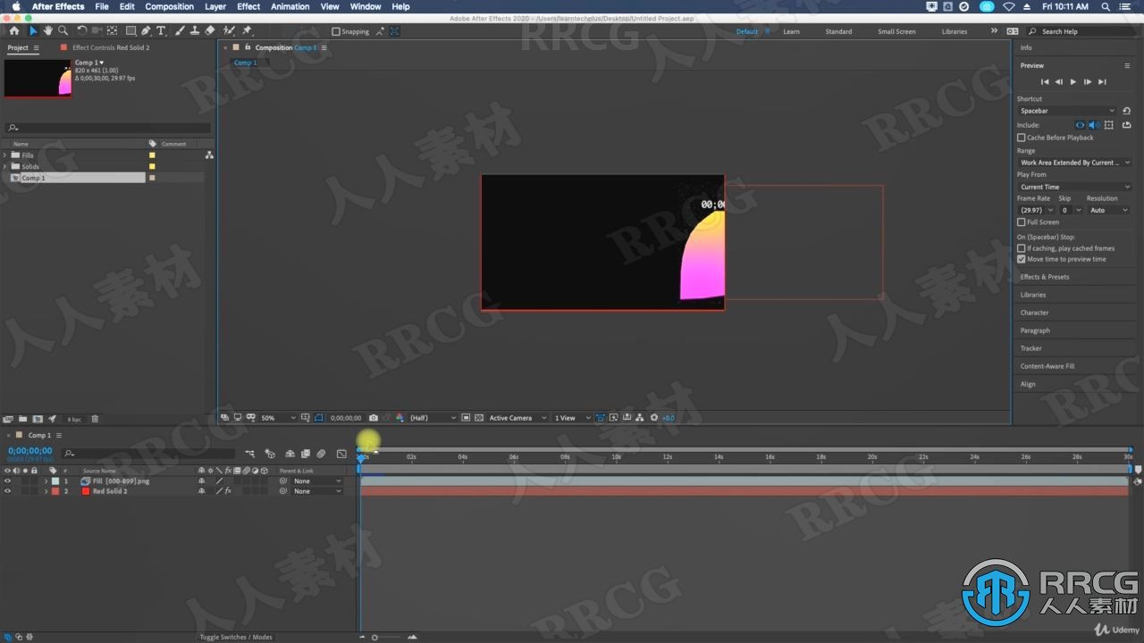Open the Content-Aware Fill panel
Screen dimensions: 1144x643
[1047, 366]
